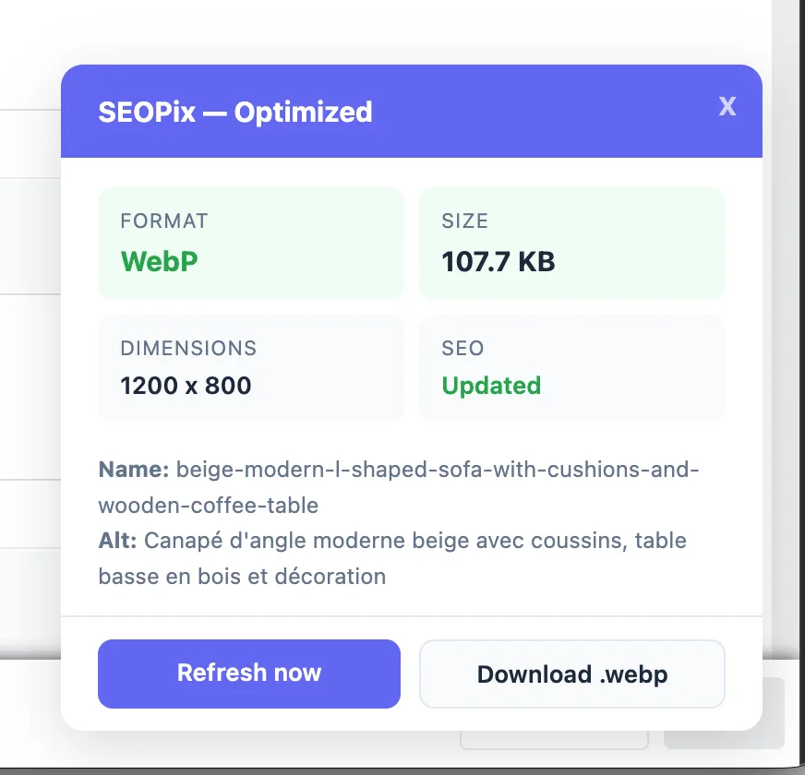Click the 107.7 KB size value
Viewport: 805px width, 775px height.
pos(498,261)
